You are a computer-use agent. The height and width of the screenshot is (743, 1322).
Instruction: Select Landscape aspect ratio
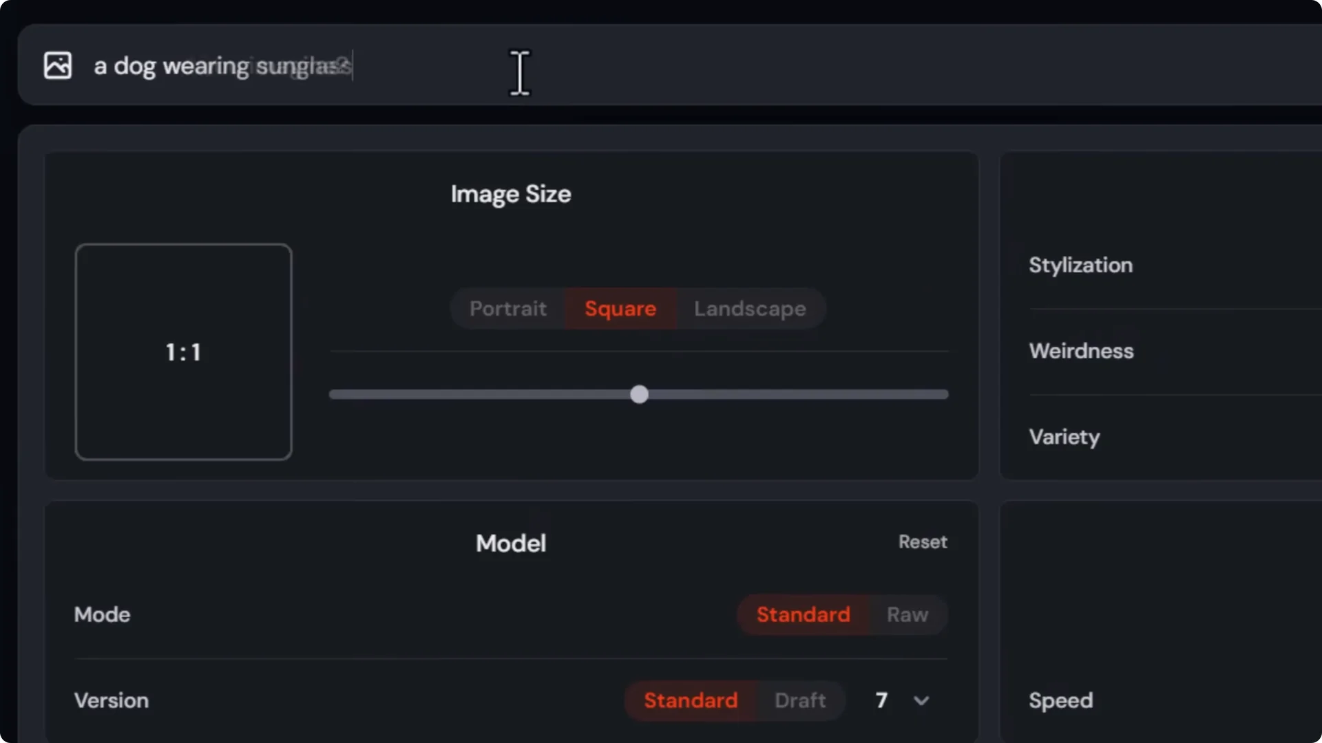(x=750, y=309)
